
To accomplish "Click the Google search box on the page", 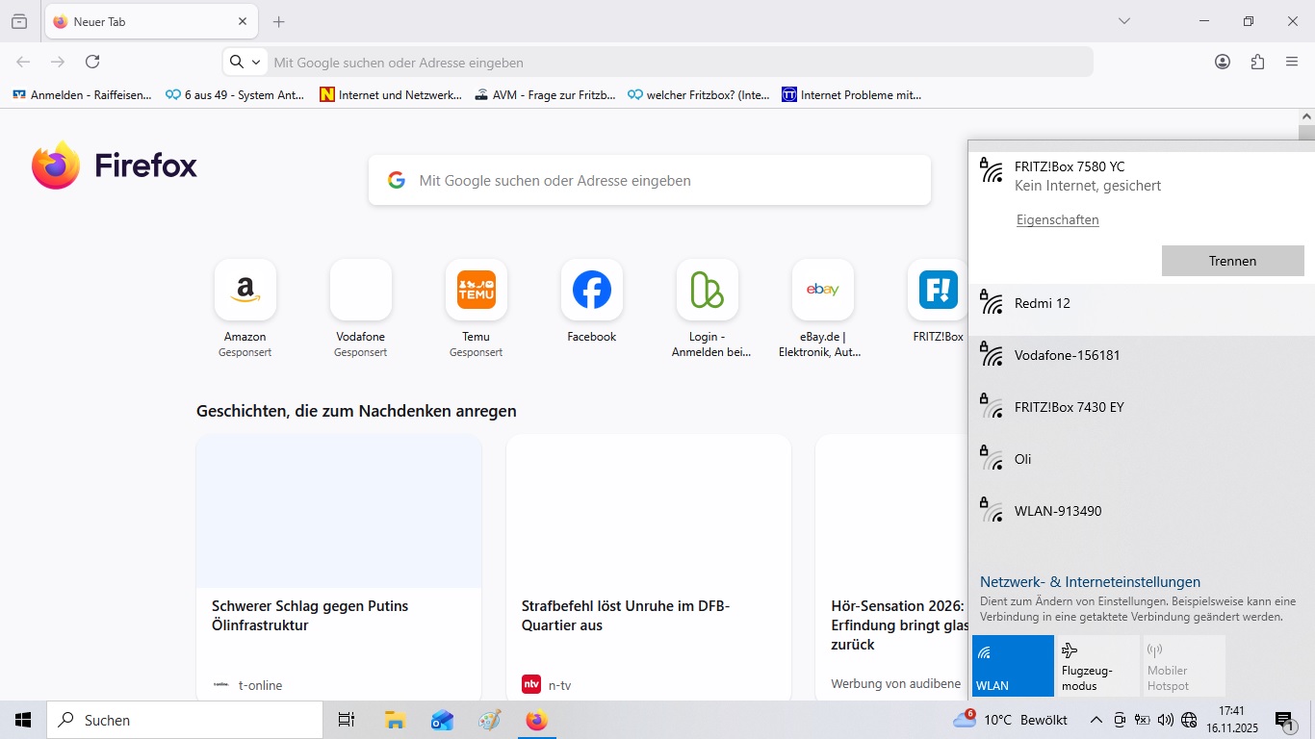I will pos(650,180).
